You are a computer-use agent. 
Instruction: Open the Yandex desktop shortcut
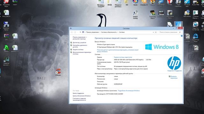170,3
